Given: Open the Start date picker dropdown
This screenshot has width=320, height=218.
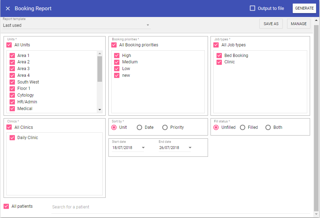Looking at the screenshot, I should [143, 148].
